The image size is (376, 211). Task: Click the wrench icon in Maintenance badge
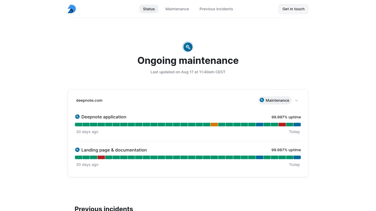click(x=262, y=100)
